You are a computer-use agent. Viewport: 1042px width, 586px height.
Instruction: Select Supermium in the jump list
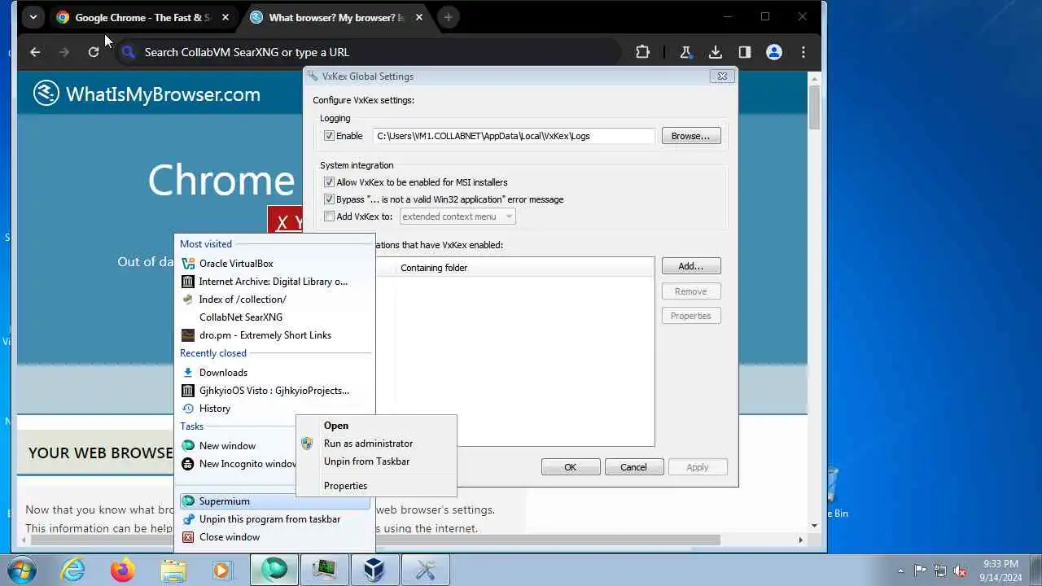pos(274,501)
